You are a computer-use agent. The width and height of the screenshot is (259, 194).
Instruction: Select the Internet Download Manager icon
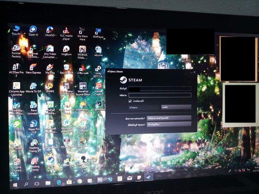point(33,51)
